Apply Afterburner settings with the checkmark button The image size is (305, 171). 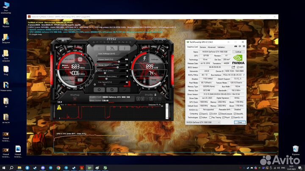pyautogui.click(x=125, y=90)
